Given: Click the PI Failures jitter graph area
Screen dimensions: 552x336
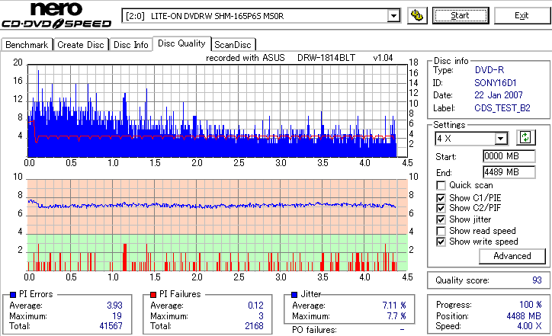Looking at the screenshot, I should 217,226.
